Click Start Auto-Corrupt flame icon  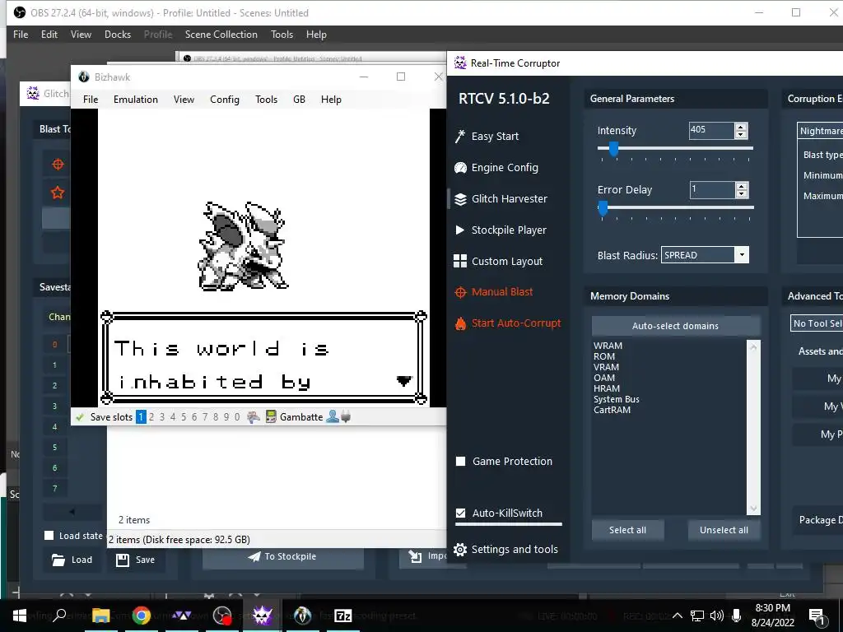point(460,323)
